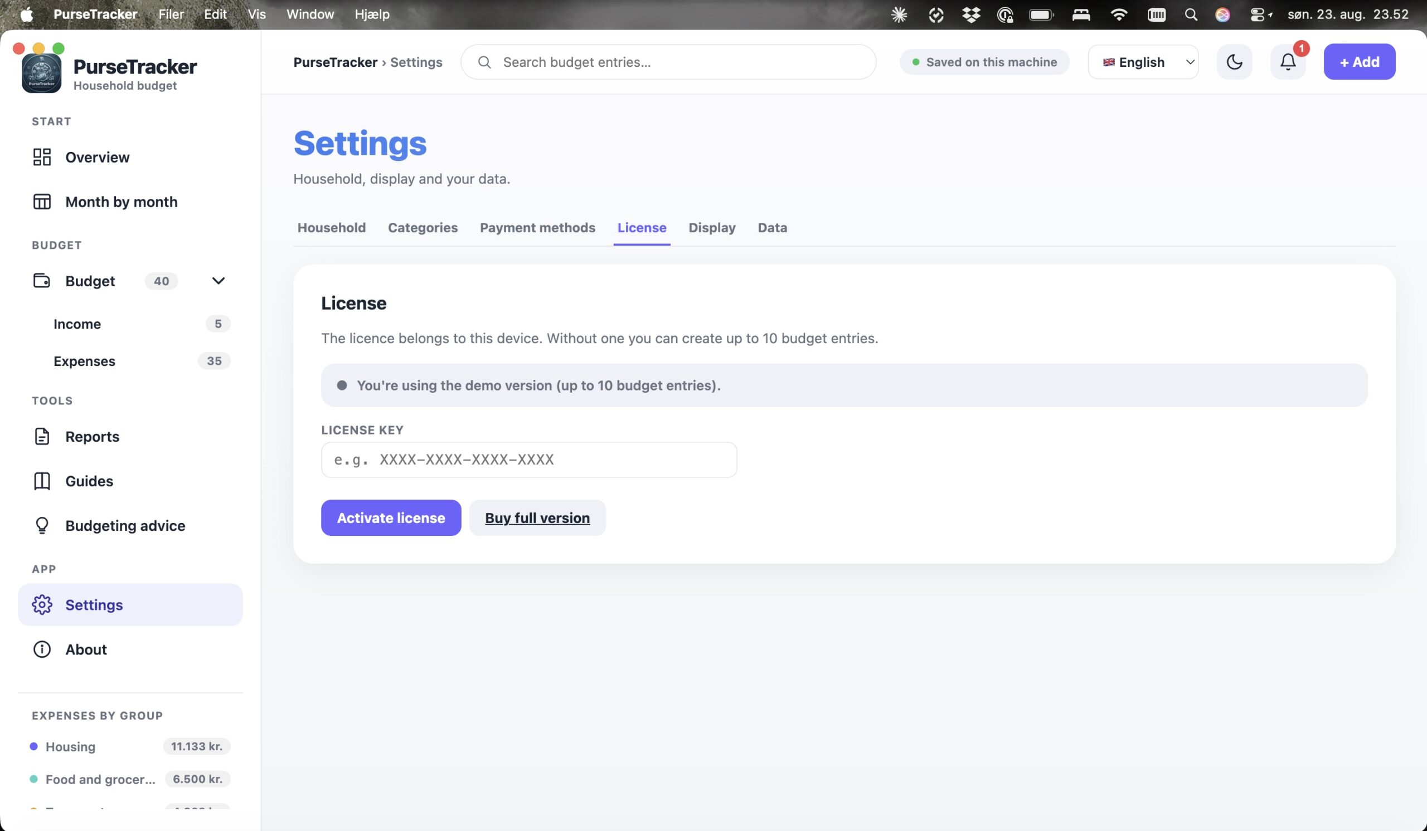Screen dimensions: 1427x831
Task: Click the Budgeting advice lightbulb icon
Action: coord(42,526)
